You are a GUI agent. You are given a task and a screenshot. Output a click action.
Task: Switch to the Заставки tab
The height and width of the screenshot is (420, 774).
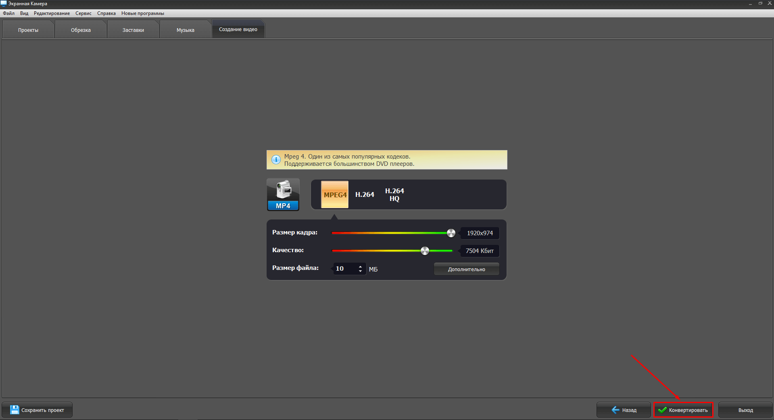tap(133, 30)
